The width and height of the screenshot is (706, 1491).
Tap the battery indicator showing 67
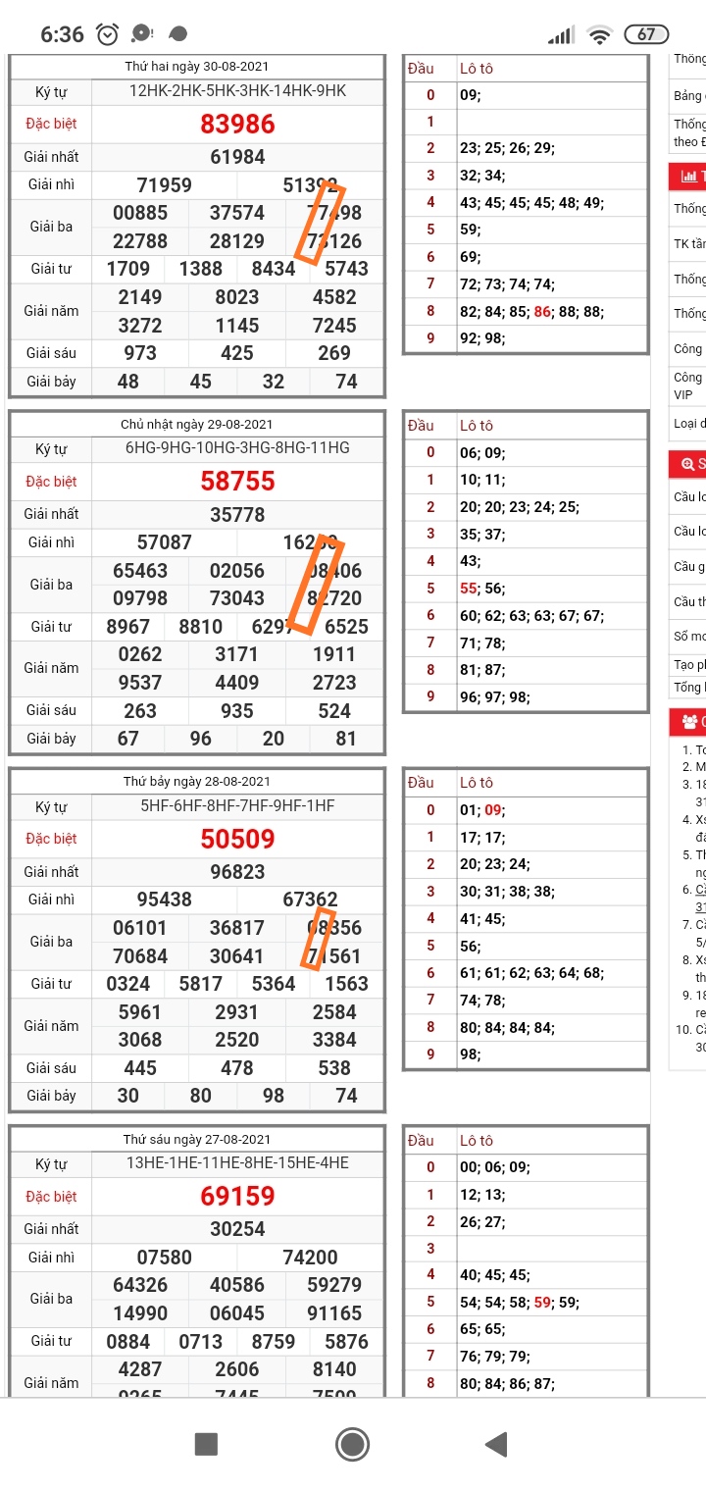tap(646, 34)
